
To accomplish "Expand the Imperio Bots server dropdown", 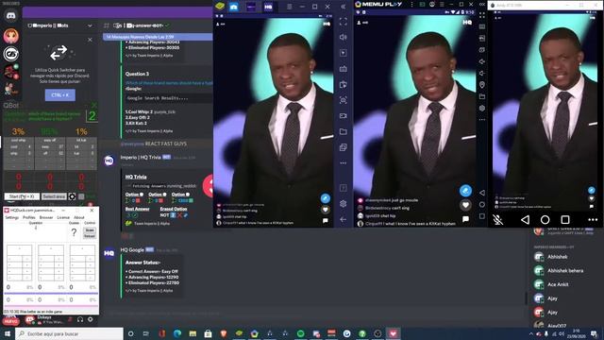I will [90, 25].
